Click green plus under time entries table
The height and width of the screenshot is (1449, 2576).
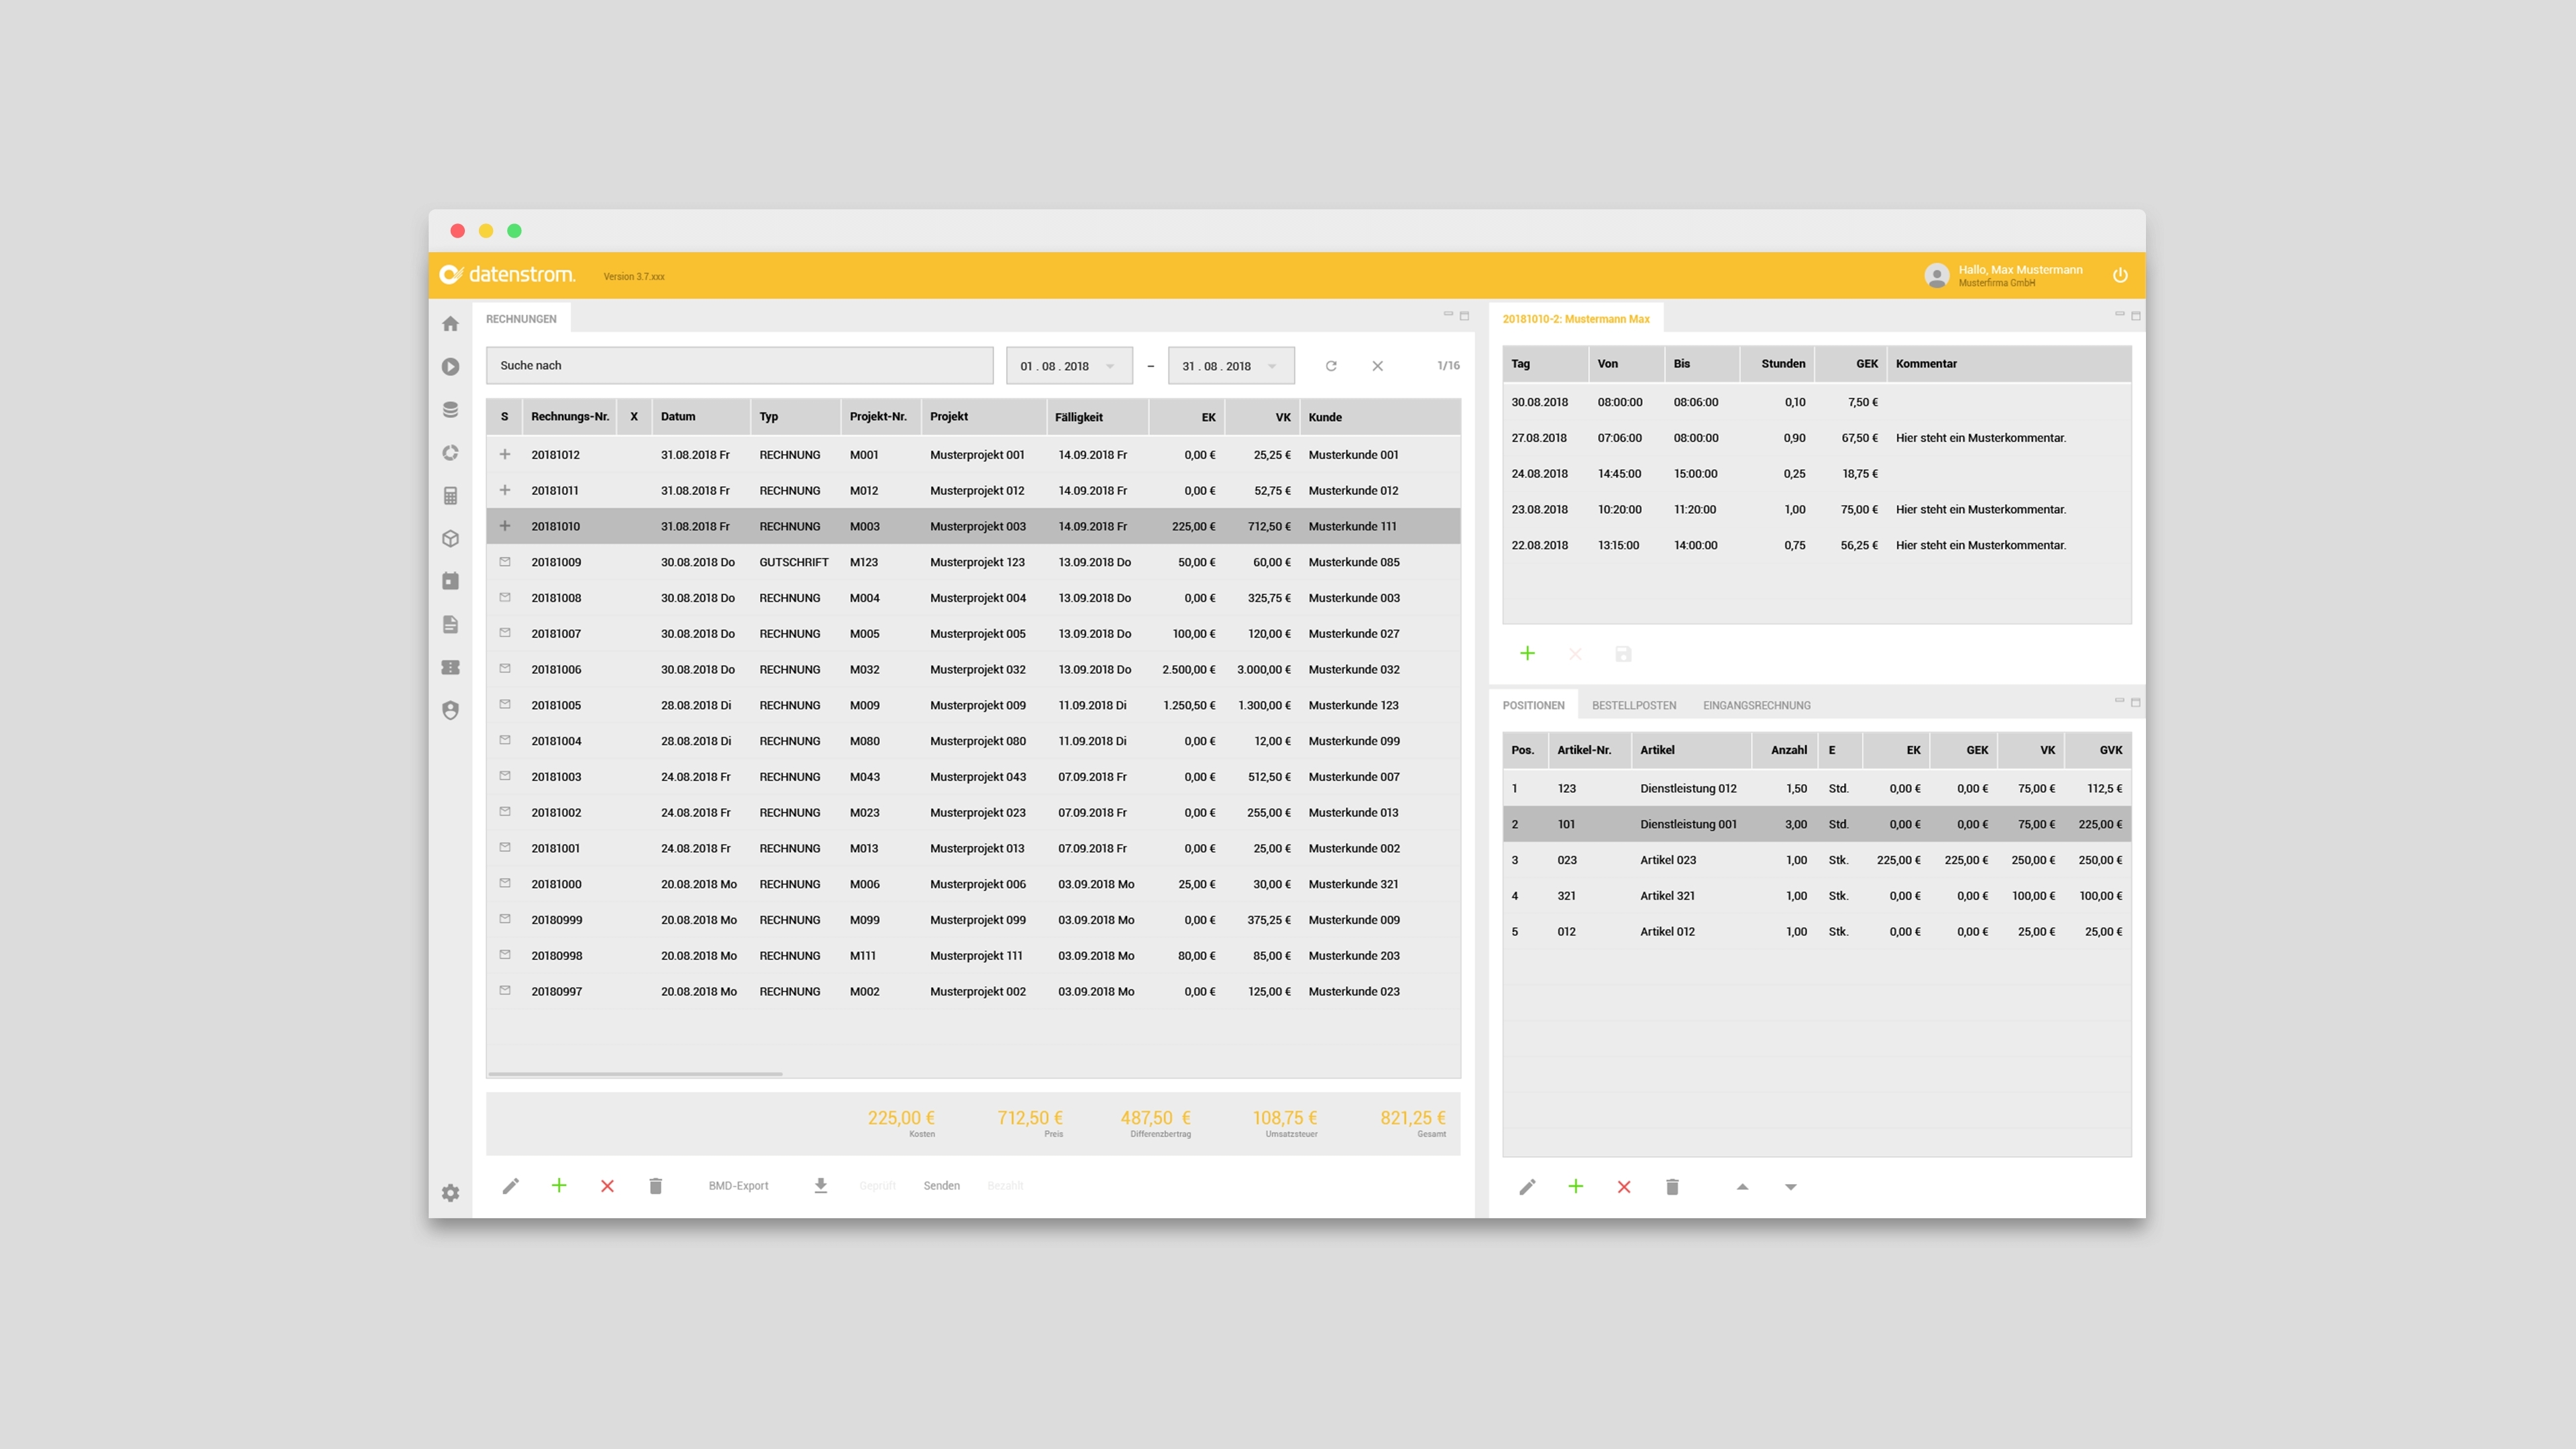1527,654
